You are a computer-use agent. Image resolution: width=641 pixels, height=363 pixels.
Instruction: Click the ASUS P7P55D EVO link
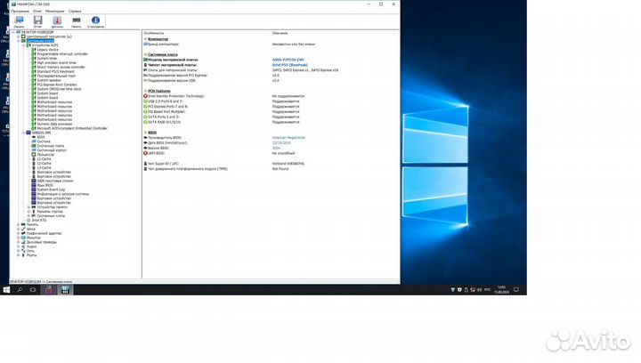(288, 60)
